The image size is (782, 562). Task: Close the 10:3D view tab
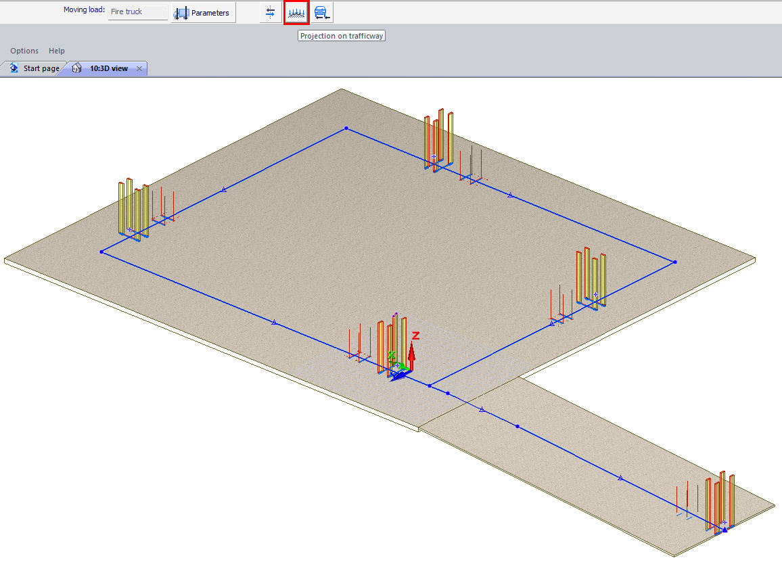tap(139, 68)
